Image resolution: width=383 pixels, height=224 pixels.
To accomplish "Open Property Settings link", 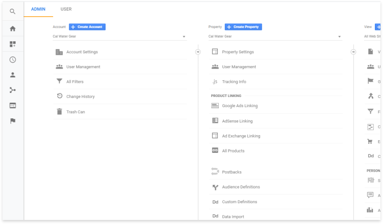I will (238, 52).
